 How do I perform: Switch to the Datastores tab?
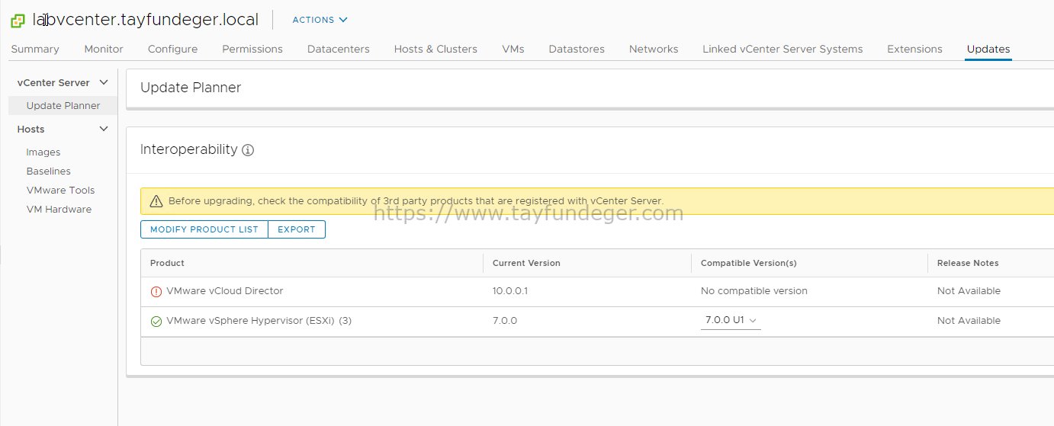577,49
